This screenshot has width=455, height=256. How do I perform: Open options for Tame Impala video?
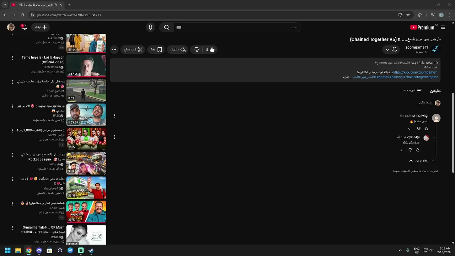pyautogui.click(x=13, y=58)
